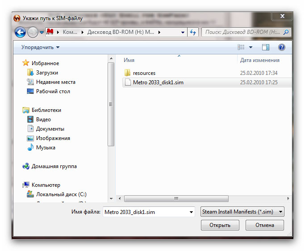Click the date "25.02.2010 17:25"

(259, 82)
